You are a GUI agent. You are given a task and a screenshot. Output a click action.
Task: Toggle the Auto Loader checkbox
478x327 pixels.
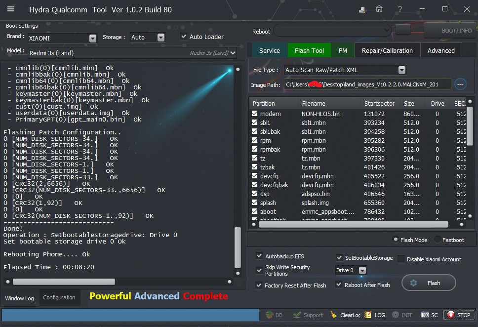coord(184,37)
